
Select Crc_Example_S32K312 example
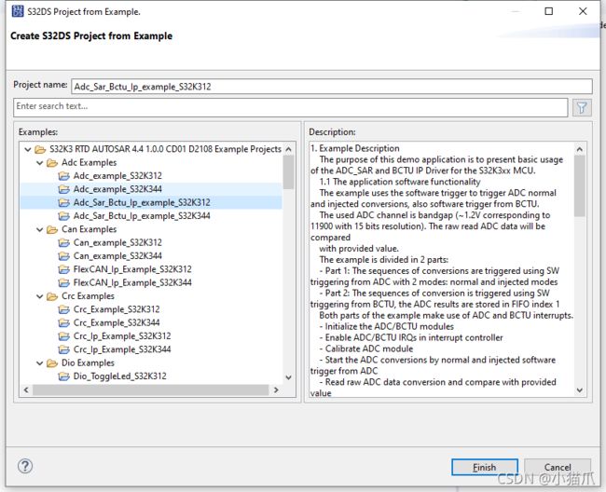(117, 309)
